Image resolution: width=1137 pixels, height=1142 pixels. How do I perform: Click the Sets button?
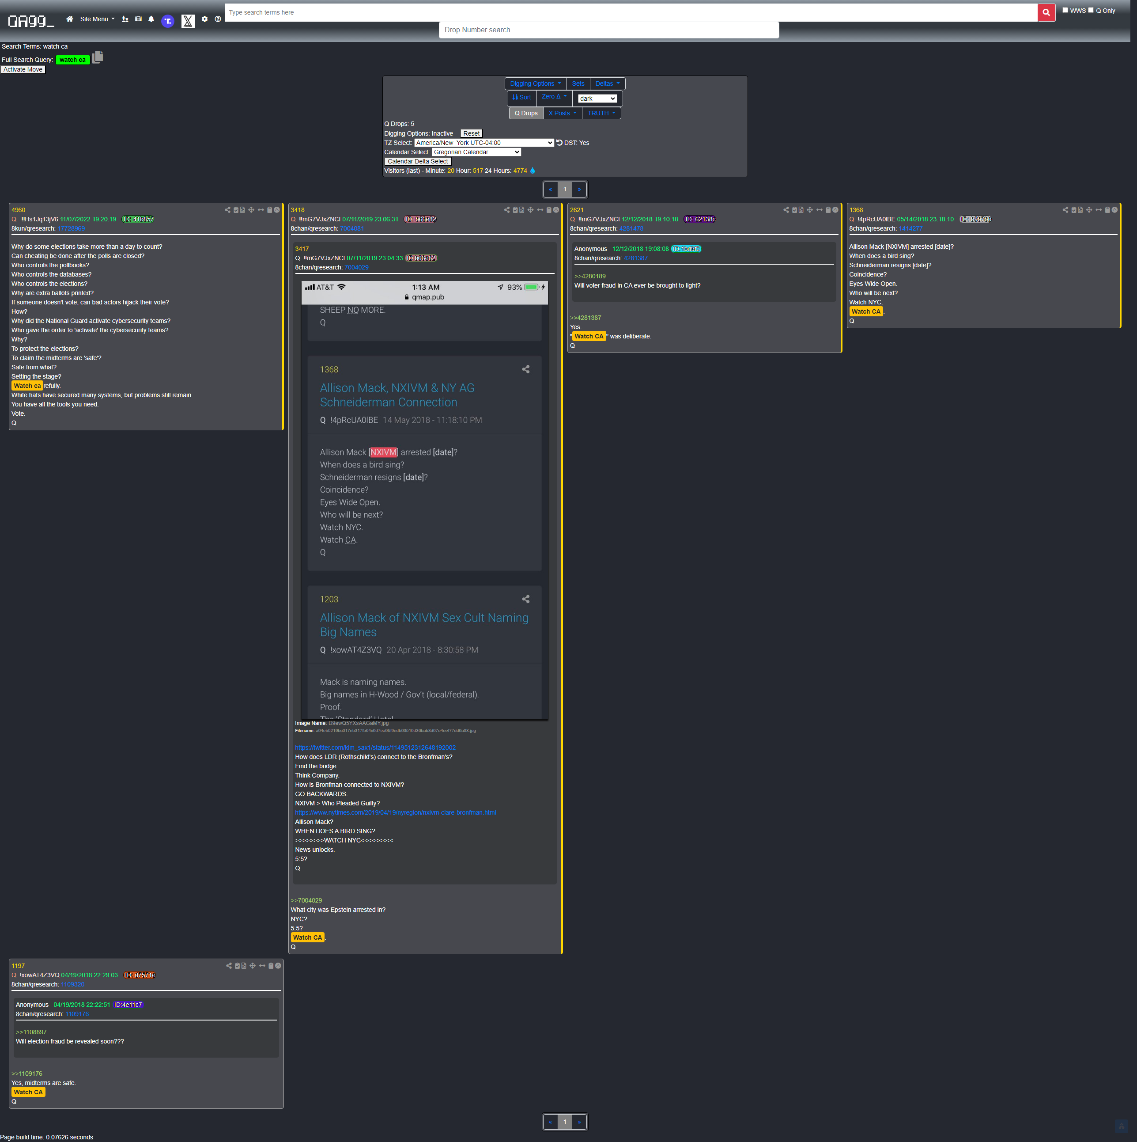(578, 83)
